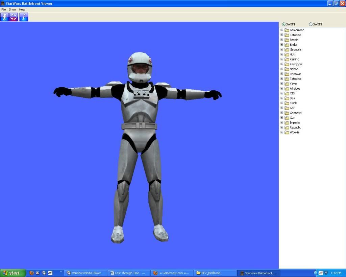Screen dimensions: 346x277
Task: Click the Naboo folder icon
Action: [x=287, y=69]
